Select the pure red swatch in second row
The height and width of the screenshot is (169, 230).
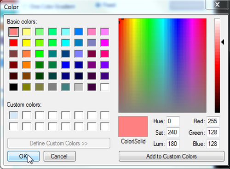tap(13, 43)
